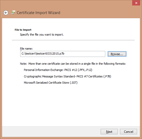This screenshot has width=142, height=139.
Task: Click the Specify the file instruction text
Action: [x=42, y=35]
